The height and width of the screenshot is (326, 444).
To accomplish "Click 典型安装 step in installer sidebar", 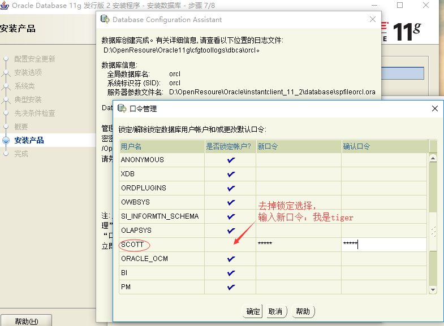I will [x=28, y=99].
